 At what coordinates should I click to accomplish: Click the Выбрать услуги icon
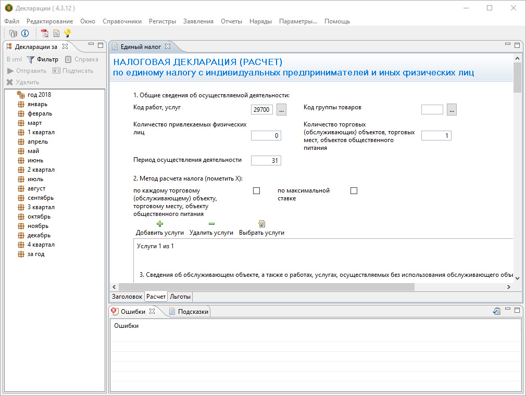(x=261, y=224)
